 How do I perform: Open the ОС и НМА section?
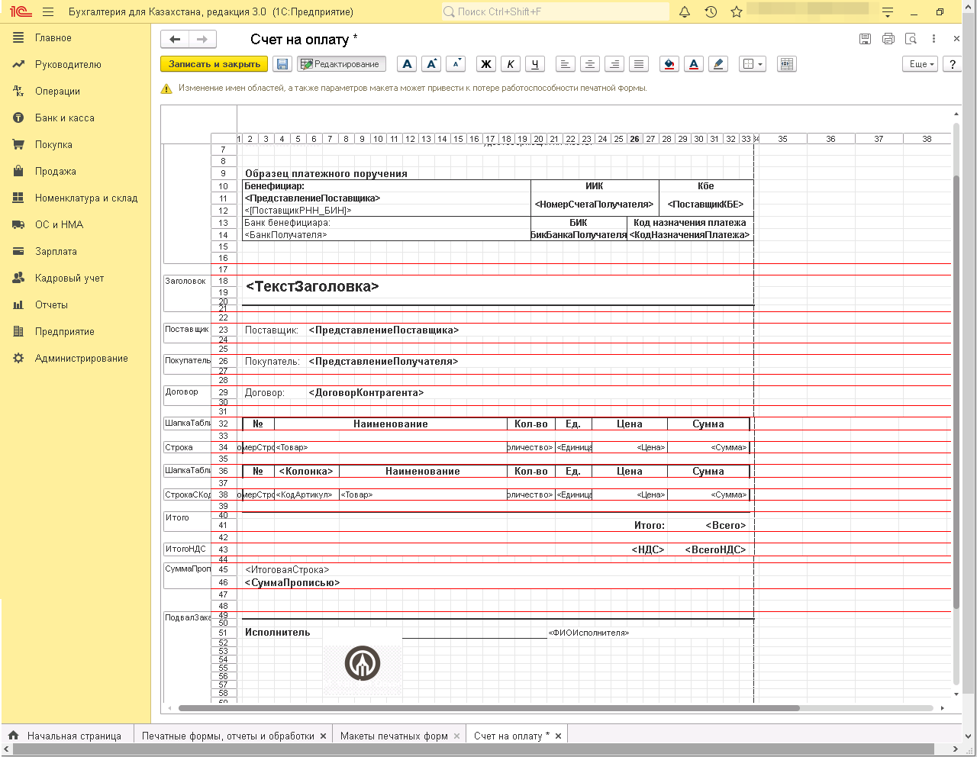pyautogui.click(x=59, y=224)
